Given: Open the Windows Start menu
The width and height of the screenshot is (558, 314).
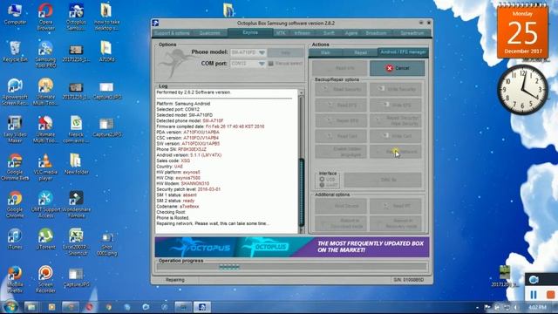Looking at the screenshot, I should tap(10, 306).
